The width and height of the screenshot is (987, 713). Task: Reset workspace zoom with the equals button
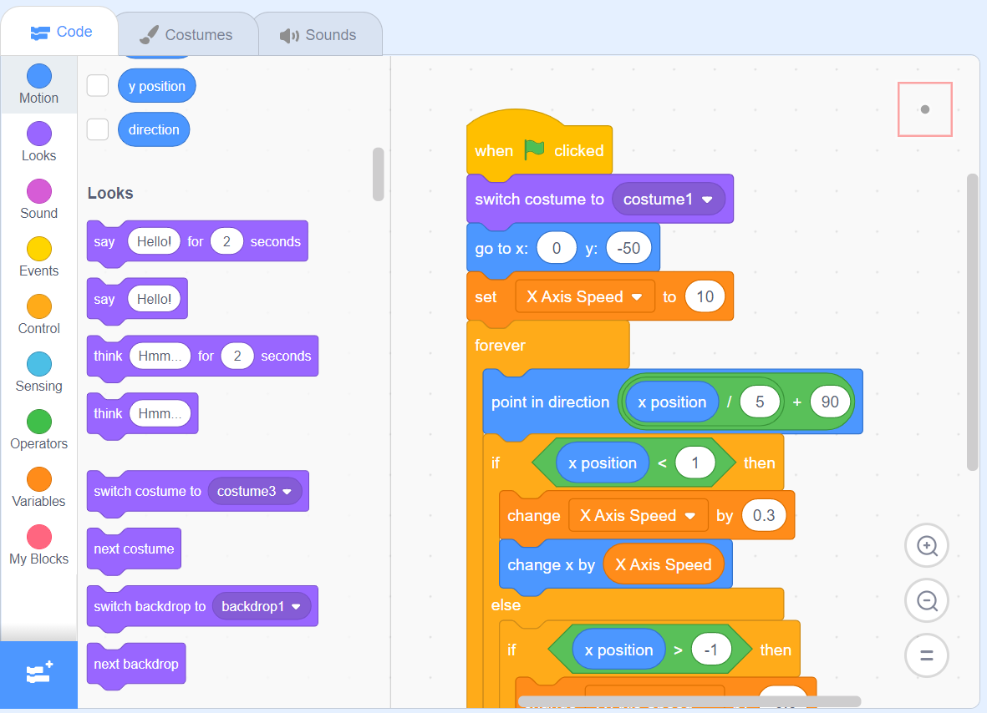926,655
